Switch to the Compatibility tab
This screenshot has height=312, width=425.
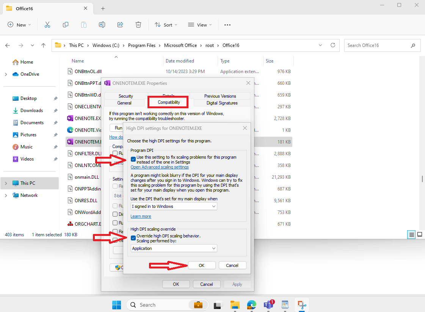point(169,102)
